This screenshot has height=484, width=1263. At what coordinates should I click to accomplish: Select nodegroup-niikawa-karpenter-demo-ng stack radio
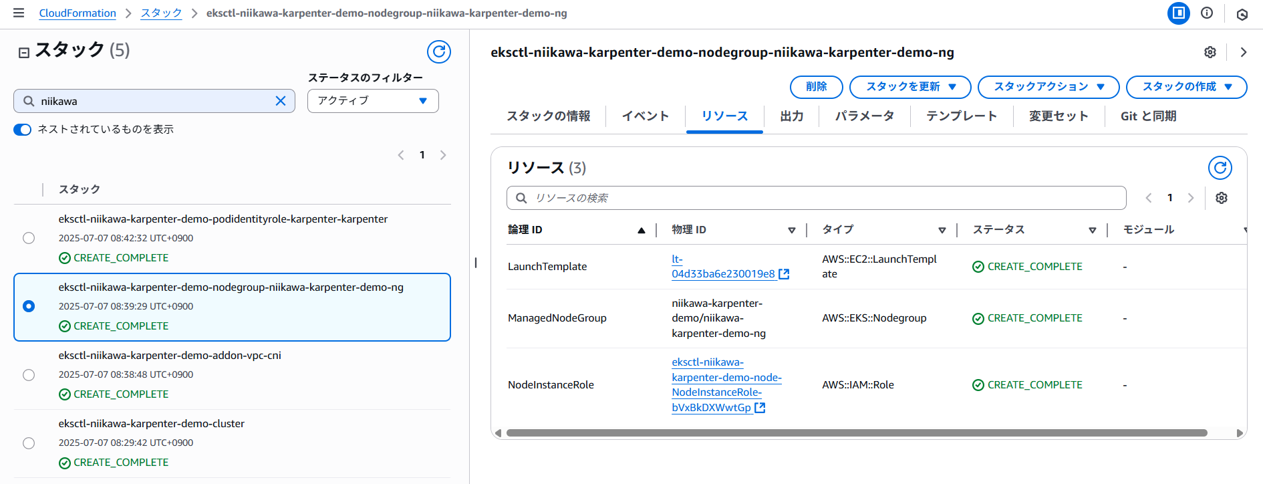pos(29,306)
